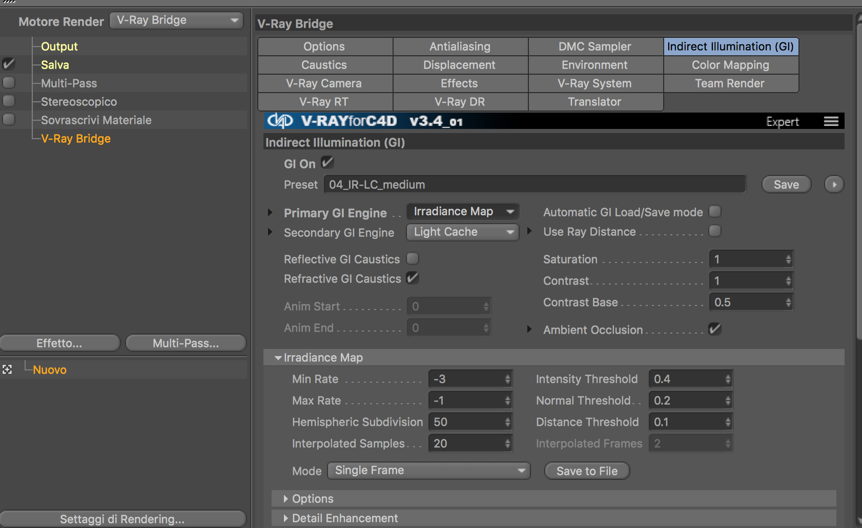Open the Environment tab
This screenshot has height=528, width=862.
(596, 65)
